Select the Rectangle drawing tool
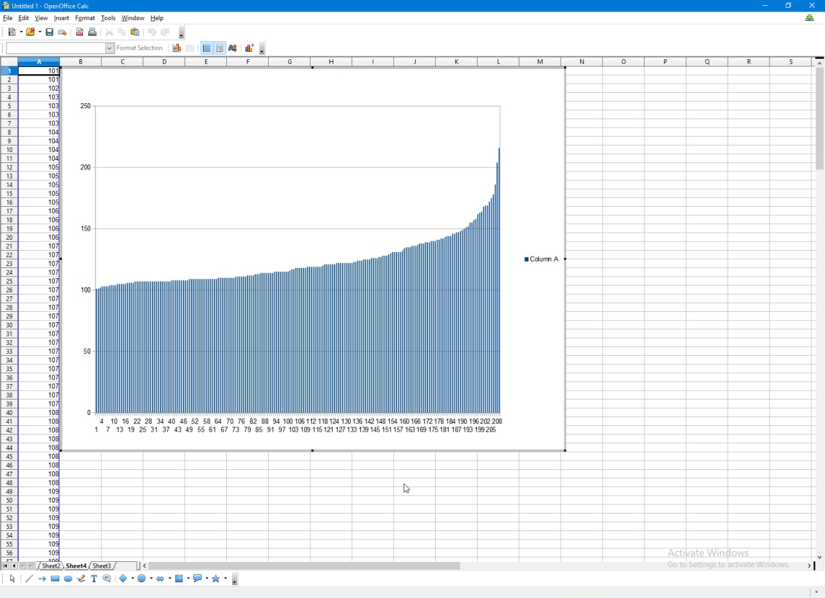Image resolution: width=825 pixels, height=598 pixels. click(55, 579)
